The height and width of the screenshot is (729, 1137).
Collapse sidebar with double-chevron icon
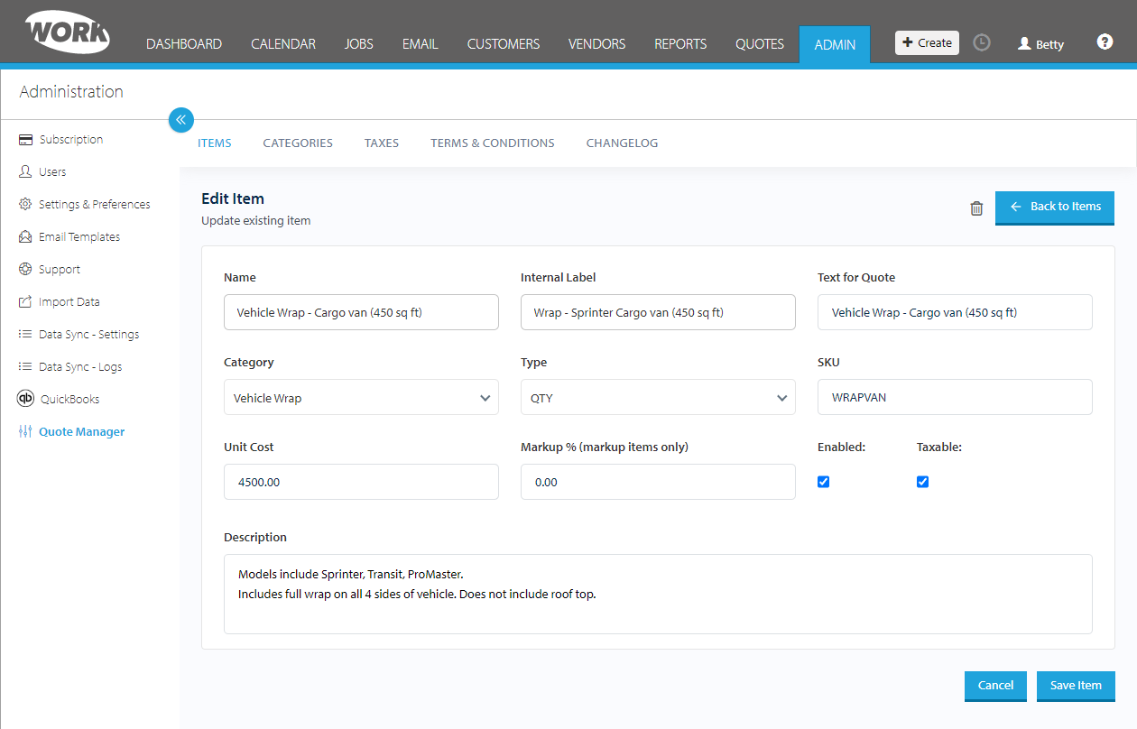[x=180, y=119]
